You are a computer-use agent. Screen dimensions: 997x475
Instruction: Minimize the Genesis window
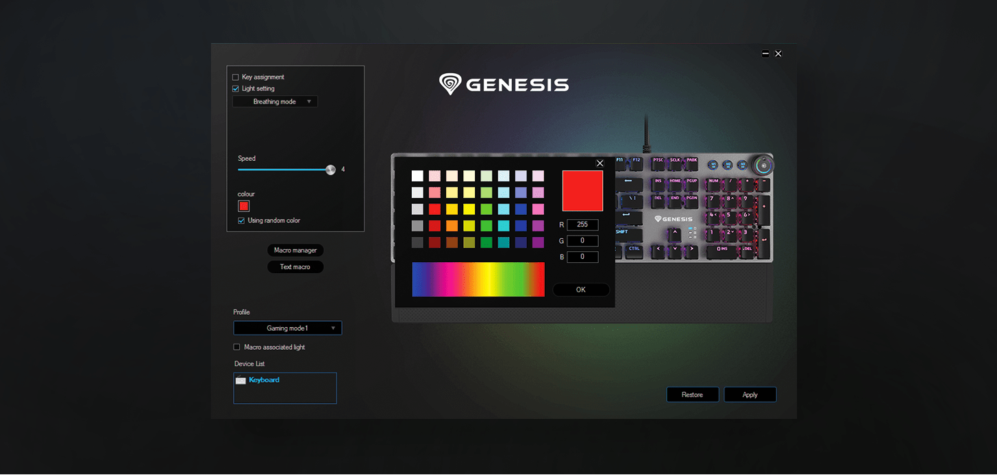(x=765, y=54)
